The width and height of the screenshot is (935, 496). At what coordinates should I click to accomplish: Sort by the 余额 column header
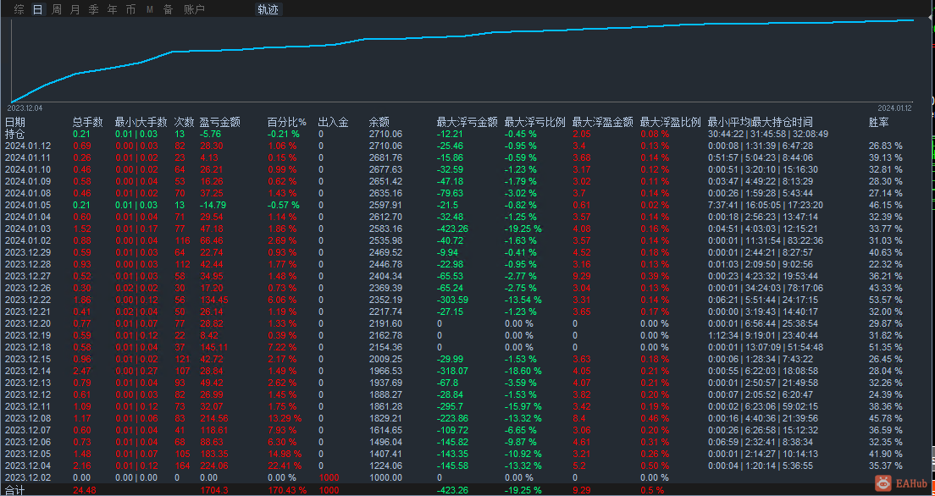tap(379, 122)
